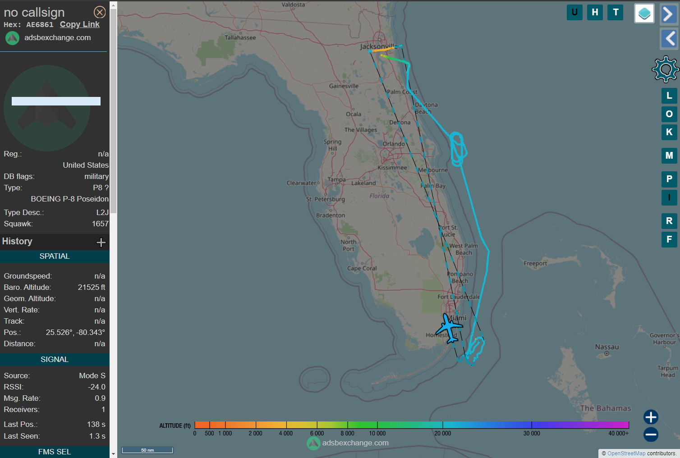Toggle the M map button
Viewport: 680px width, 458px height.
669,156
